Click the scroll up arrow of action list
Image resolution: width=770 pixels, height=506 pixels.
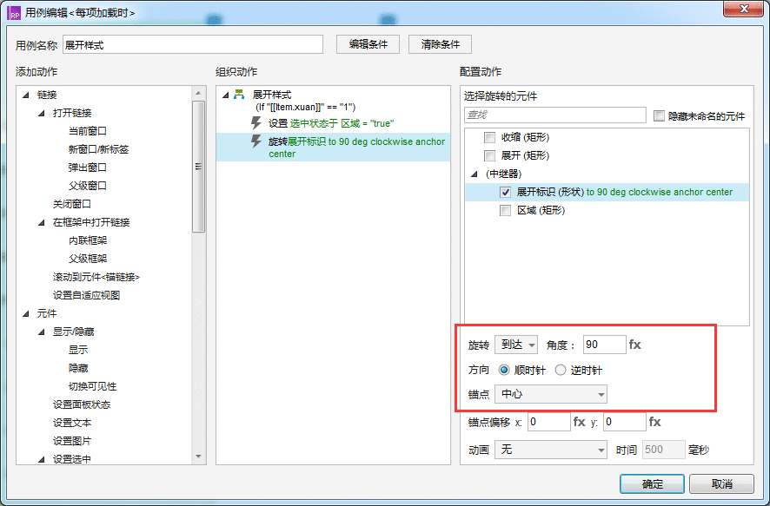(198, 93)
